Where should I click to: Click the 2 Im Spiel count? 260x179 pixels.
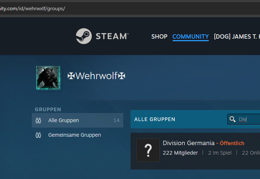[220, 153]
